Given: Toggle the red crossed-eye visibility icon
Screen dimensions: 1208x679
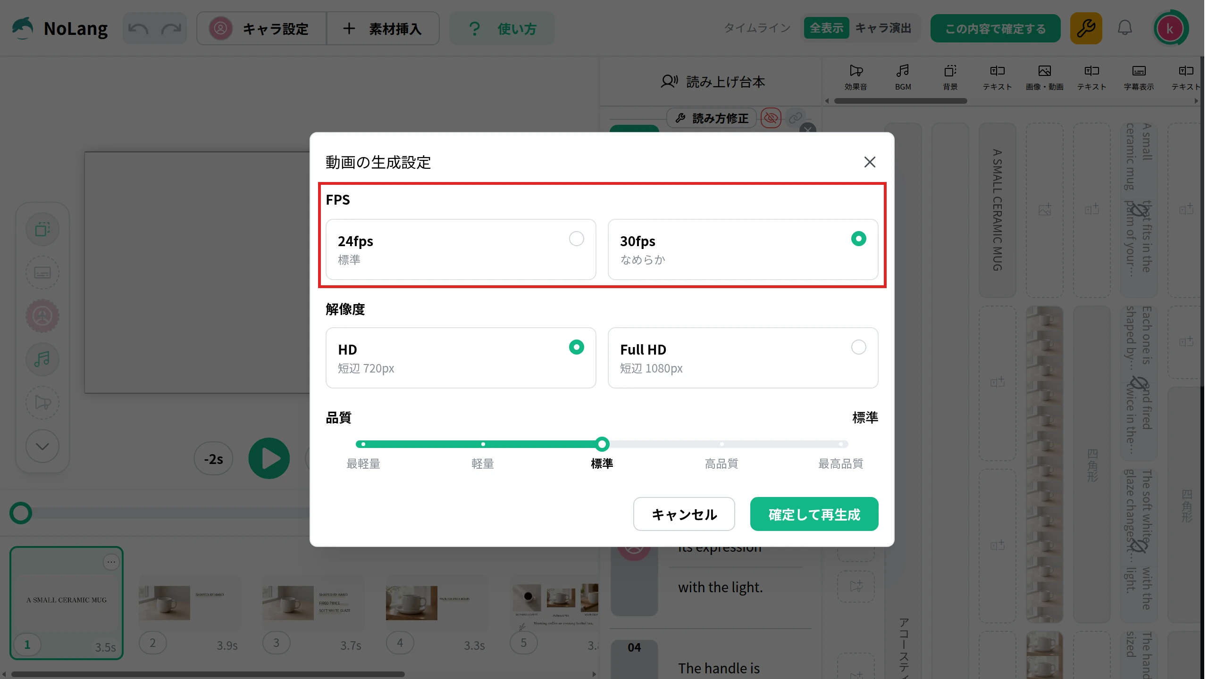Looking at the screenshot, I should [x=771, y=118].
